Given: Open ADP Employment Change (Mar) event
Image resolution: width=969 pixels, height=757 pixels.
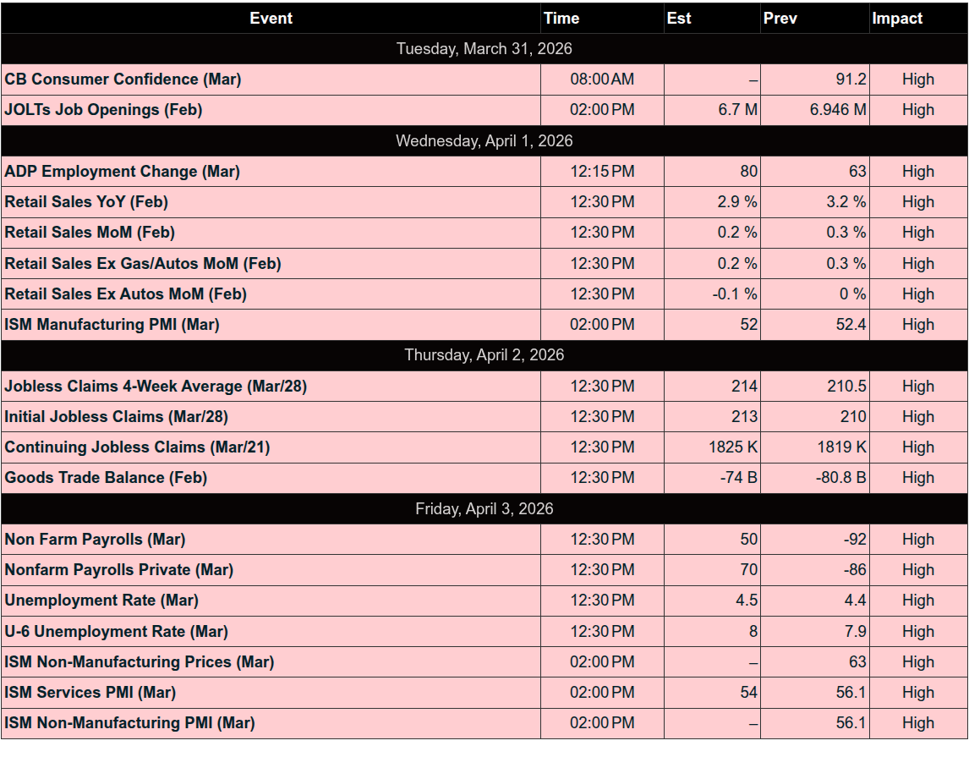Looking at the screenshot, I should 122,172.
